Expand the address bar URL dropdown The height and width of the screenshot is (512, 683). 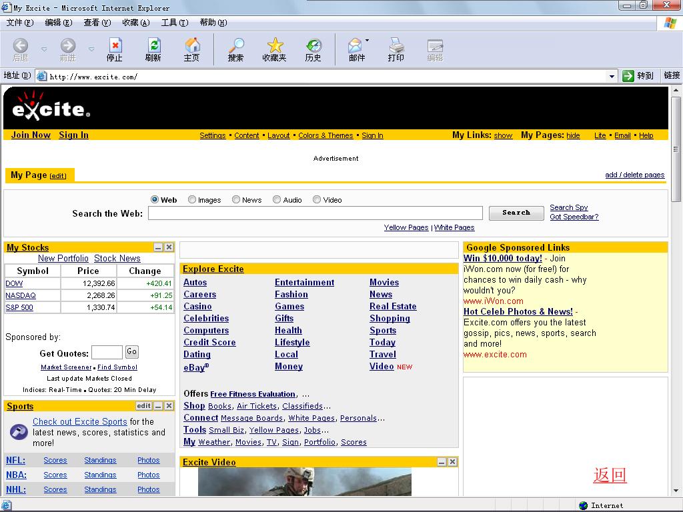coord(612,76)
